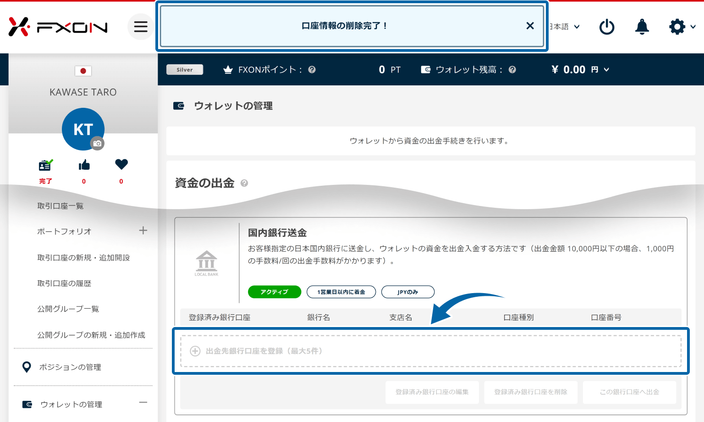This screenshot has height=422, width=704.
Task: Collapse ウォレットの管理 minus icon
Action: (x=143, y=402)
